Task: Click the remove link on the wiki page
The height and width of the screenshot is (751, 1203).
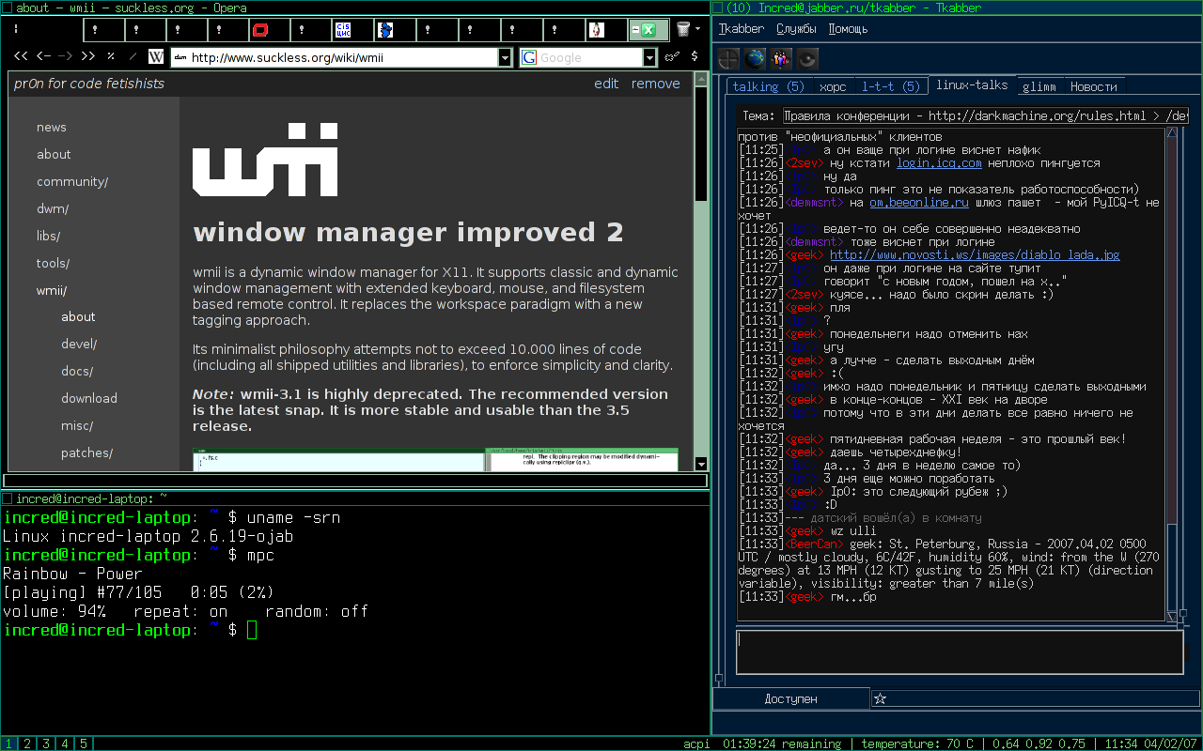Action: [x=655, y=84]
